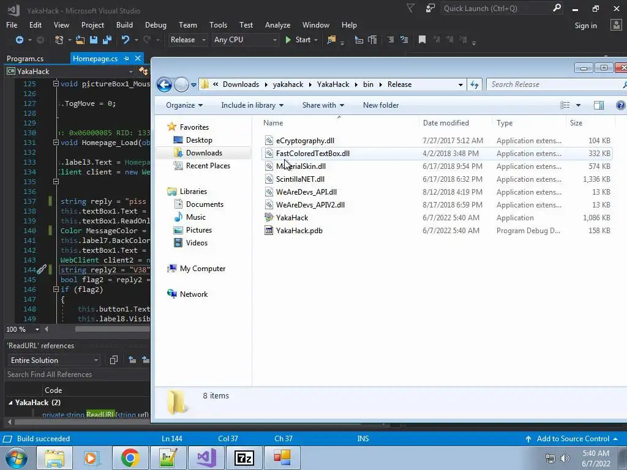The image size is (627, 470).
Task: Open Explorer address bar history dropdown
Action: point(460,84)
